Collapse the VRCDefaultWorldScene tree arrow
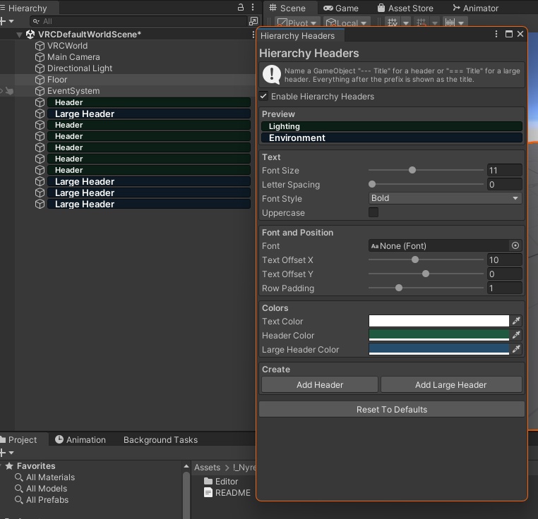The width and height of the screenshot is (538, 519). [20, 35]
